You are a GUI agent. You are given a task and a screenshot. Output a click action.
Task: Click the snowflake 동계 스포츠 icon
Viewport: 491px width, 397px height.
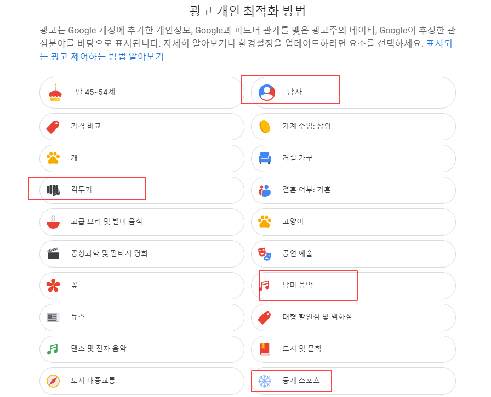click(265, 381)
